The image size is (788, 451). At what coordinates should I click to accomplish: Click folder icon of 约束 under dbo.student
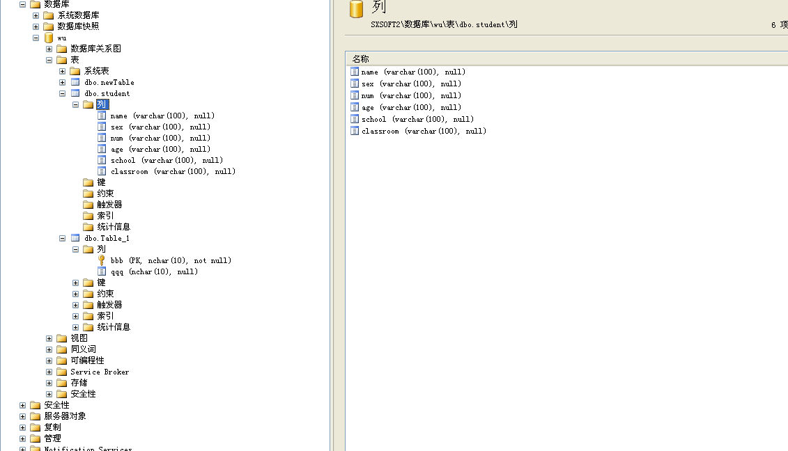click(x=88, y=193)
